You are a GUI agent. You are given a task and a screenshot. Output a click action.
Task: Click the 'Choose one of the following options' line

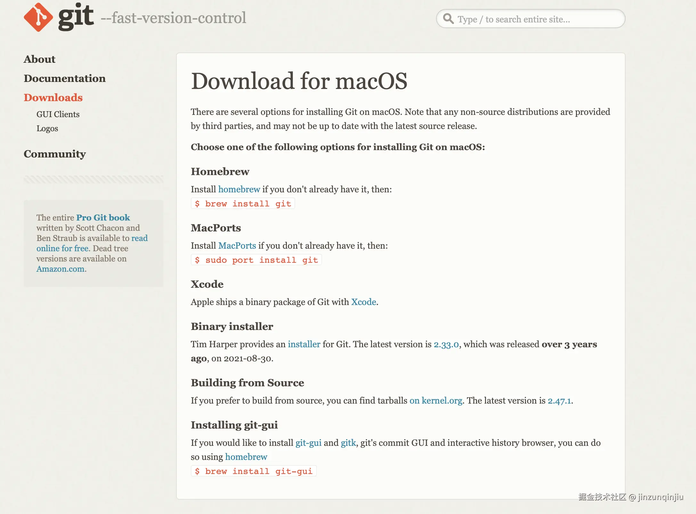pos(338,147)
